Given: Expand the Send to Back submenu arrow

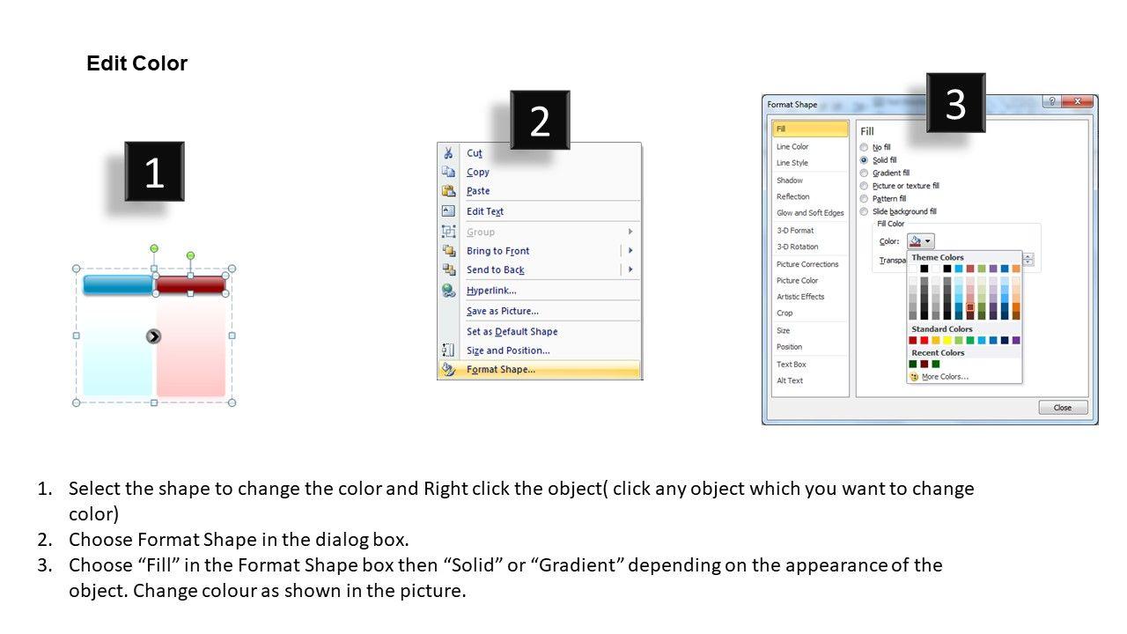Looking at the screenshot, I should [630, 270].
